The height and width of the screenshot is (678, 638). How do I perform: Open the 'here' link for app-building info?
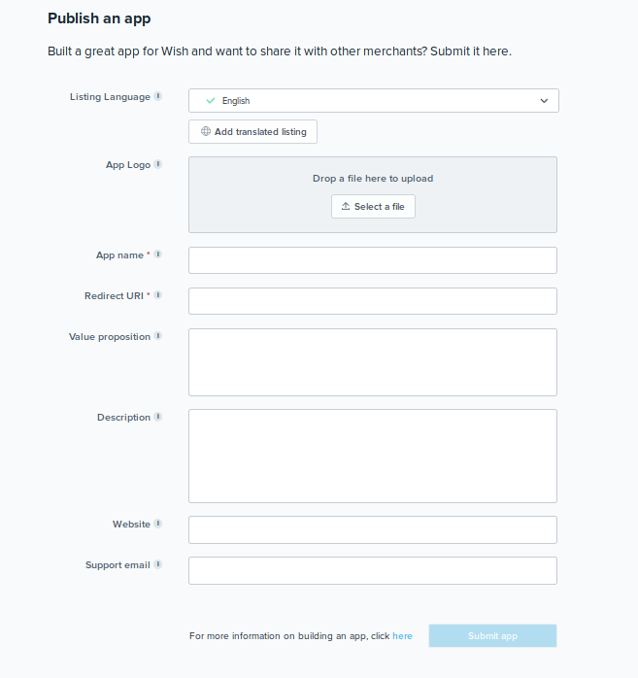coord(402,636)
